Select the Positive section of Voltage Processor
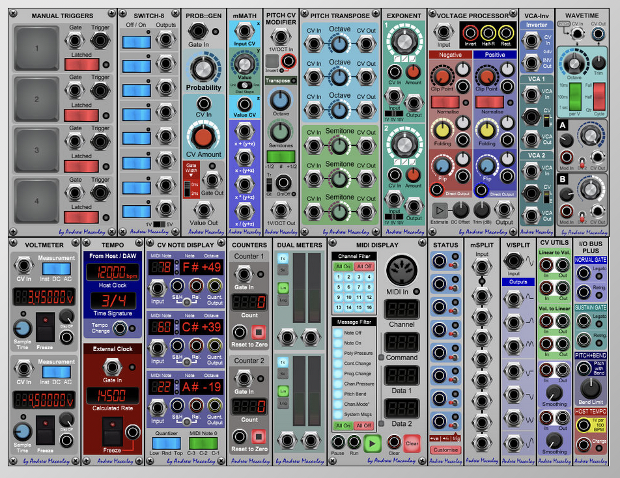This screenshot has height=478, width=620. [x=496, y=55]
